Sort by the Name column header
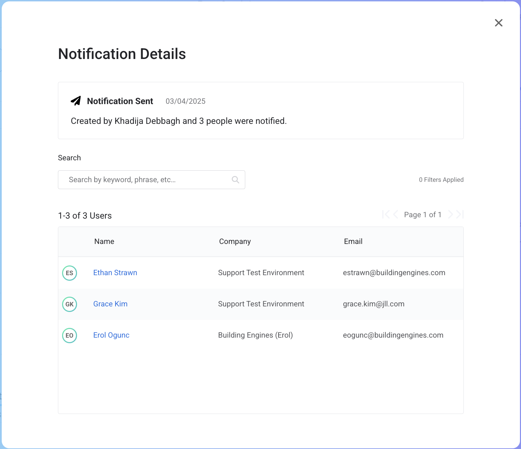This screenshot has height=449, width=521. point(104,242)
